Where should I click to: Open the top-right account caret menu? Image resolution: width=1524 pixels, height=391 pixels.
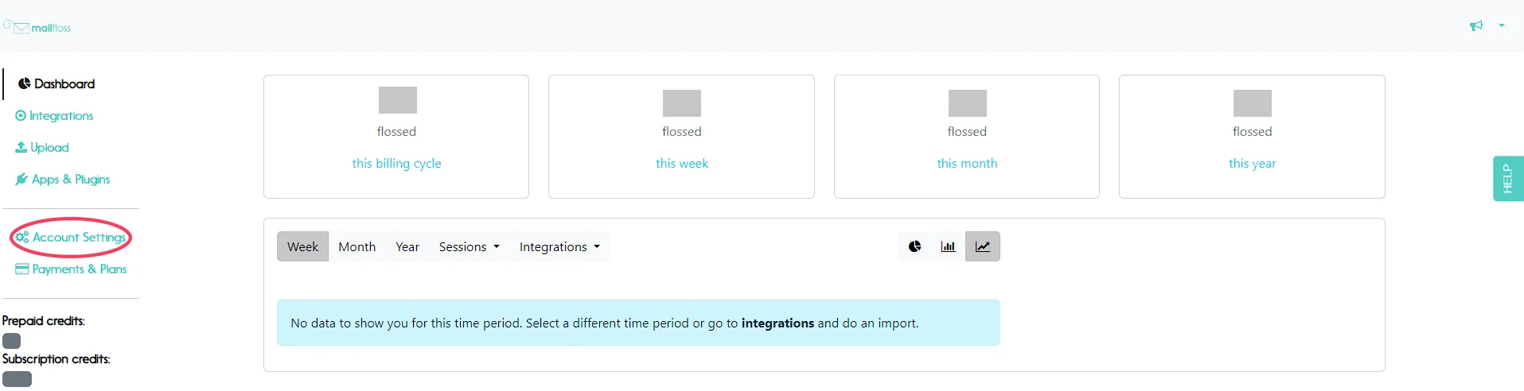pyautogui.click(x=1502, y=25)
